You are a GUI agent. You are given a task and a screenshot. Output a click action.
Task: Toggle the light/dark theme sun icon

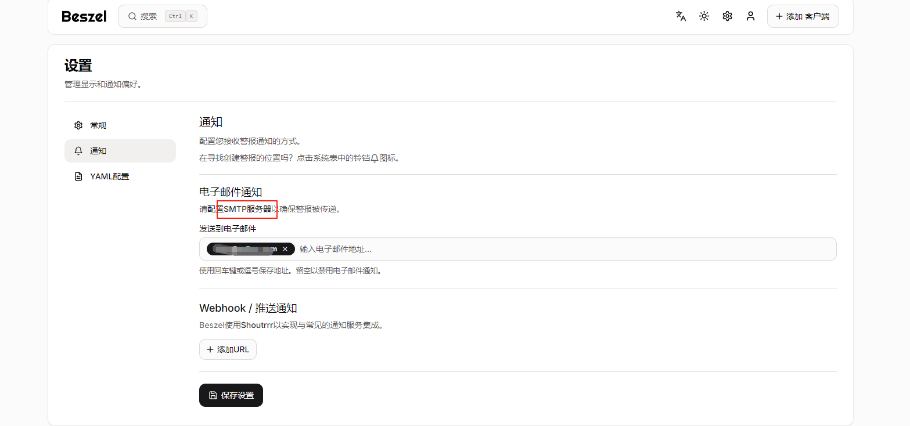[704, 16]
